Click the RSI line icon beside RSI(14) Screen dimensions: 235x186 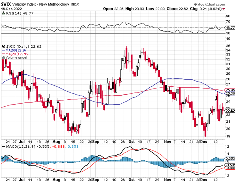tap(3, 13)
